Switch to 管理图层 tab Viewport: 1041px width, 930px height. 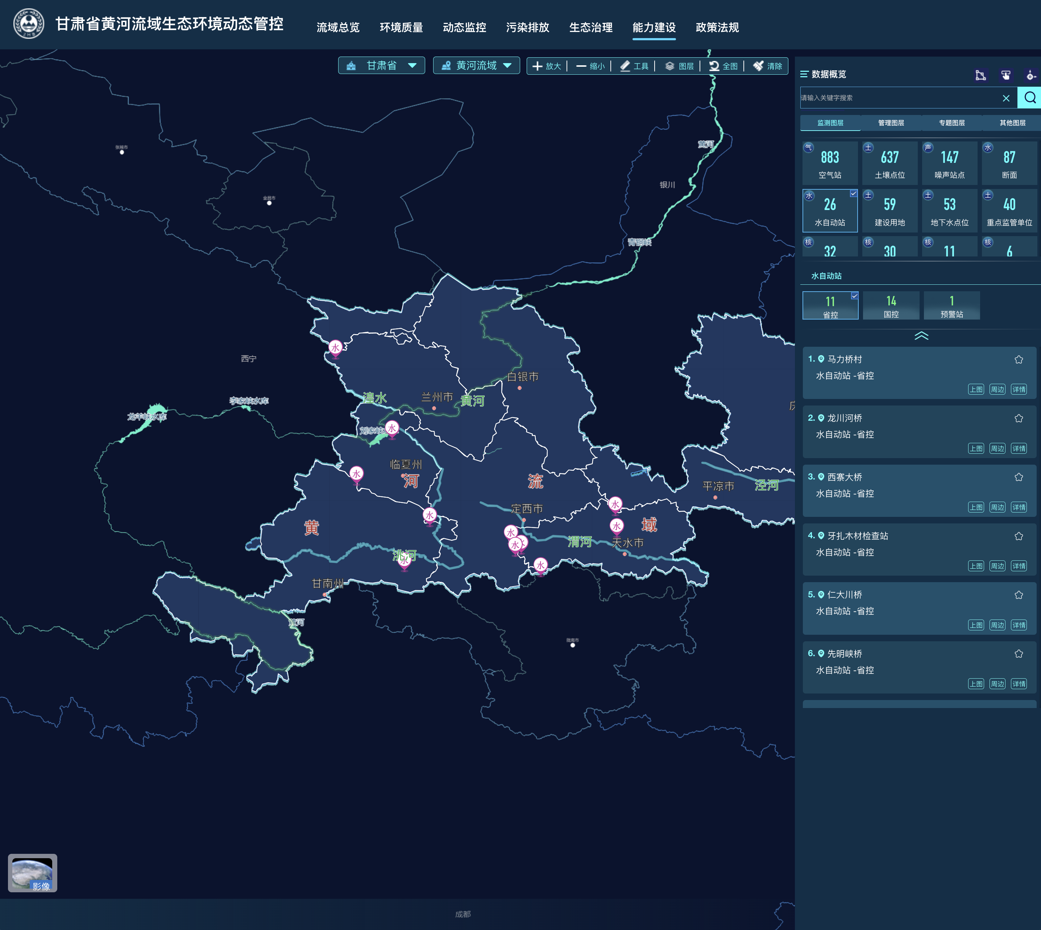click(891, 123)
